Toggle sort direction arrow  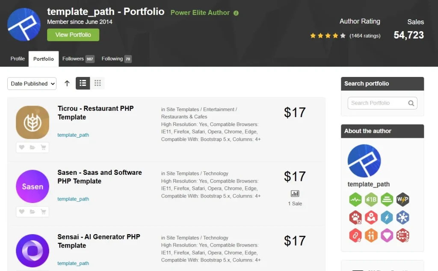67,83
